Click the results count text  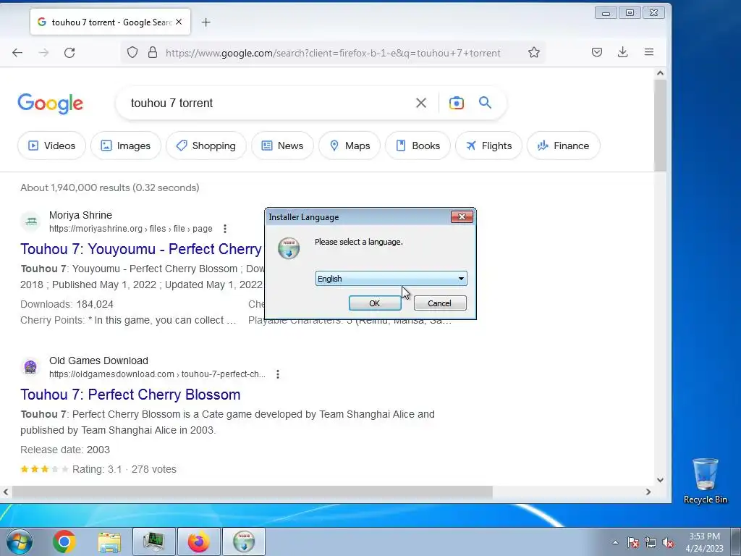pyautogui.click(x=110, y=188)
